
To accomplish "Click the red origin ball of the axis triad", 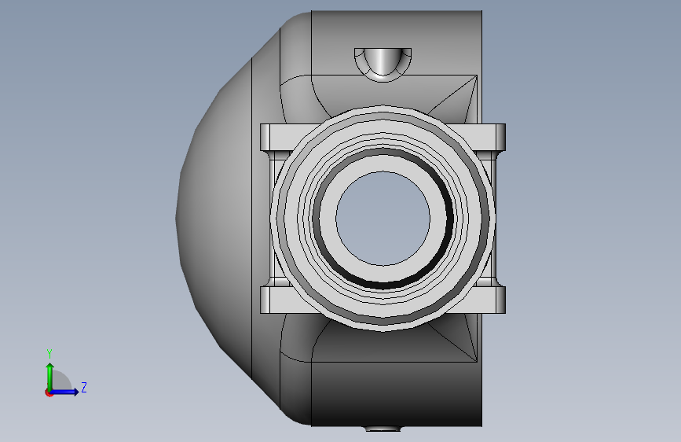I will 49,392.
